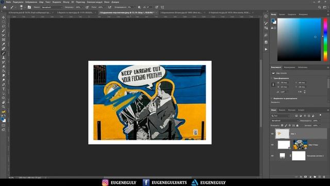Viewport: 330px width, 186px height.
Task: Click the rainbow hue slider
Action: (x=325, y=40)
